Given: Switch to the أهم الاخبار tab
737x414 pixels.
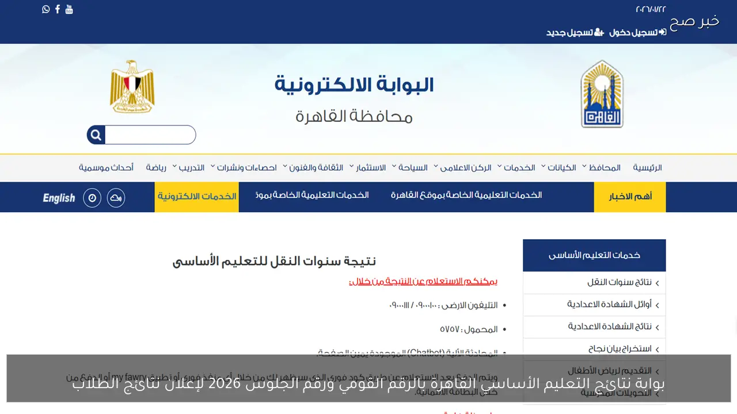Looking at the screenshot, I should tap(629, 197).
